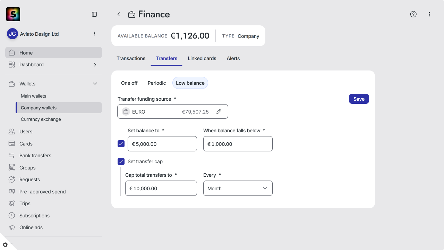Open the help question mark icon

(413, 14)
